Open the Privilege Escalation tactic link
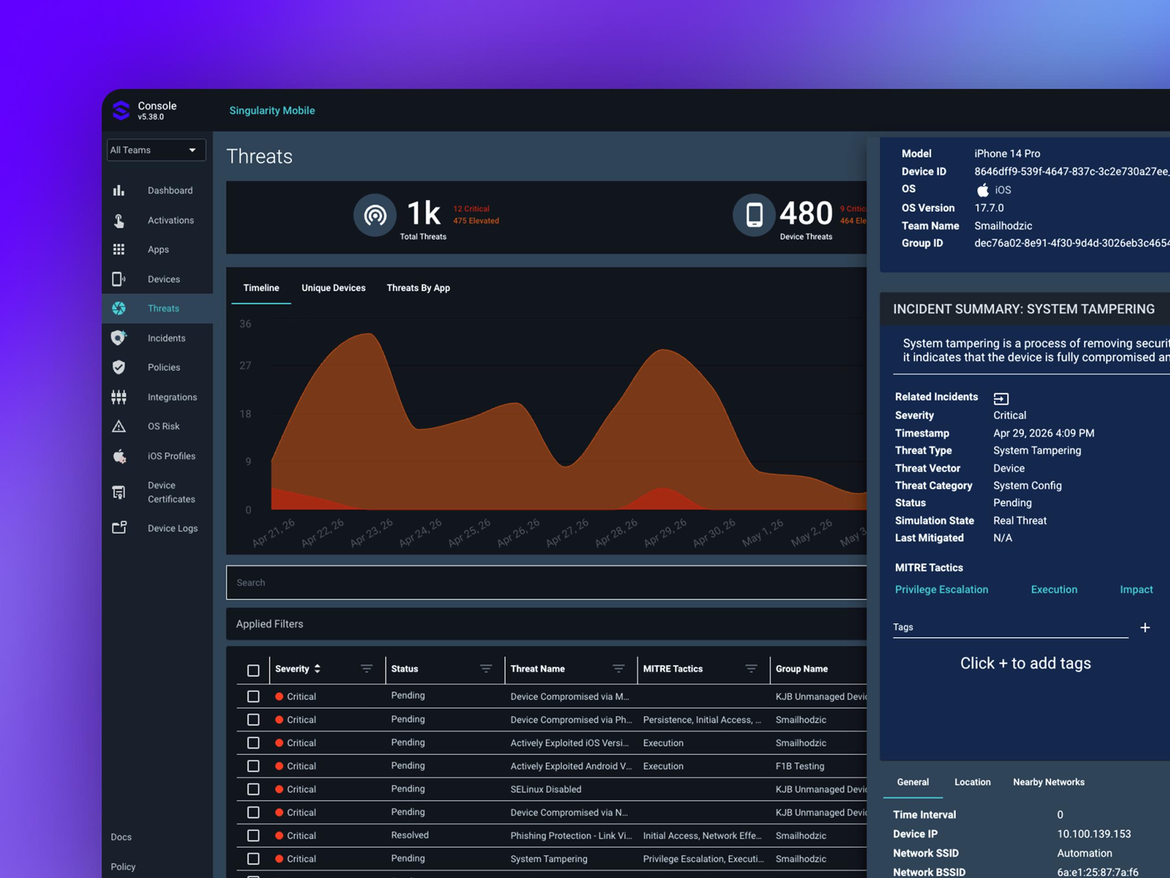 (x=941, y=589)
